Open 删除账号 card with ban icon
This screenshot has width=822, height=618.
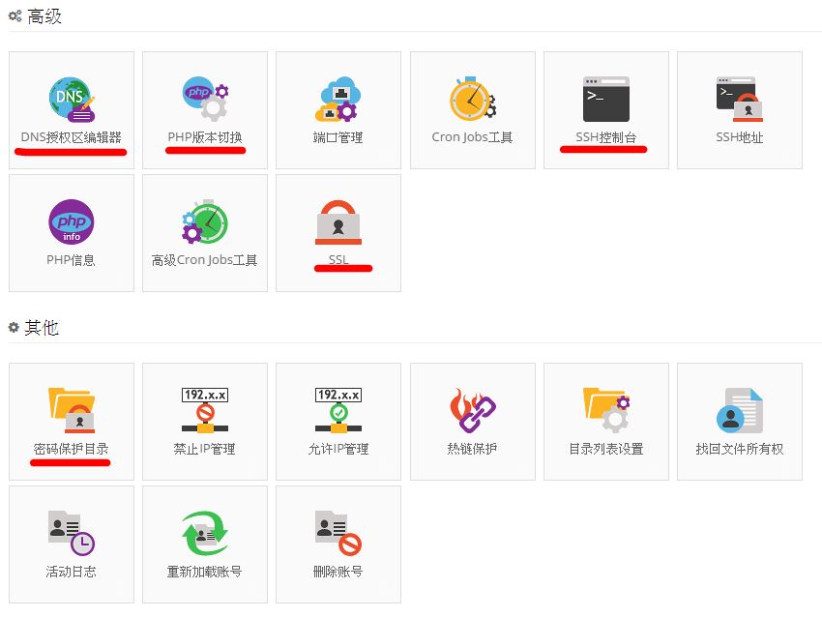pyautogui.click(x=338, y=533)
